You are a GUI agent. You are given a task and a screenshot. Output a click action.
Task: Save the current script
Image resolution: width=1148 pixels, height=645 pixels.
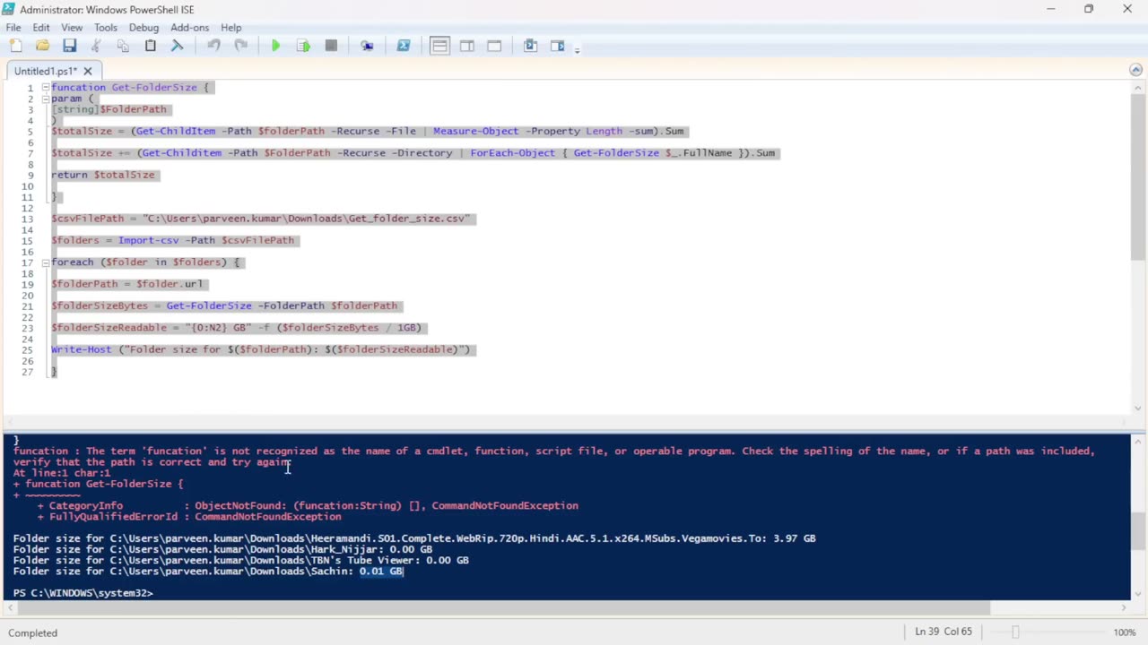tap(69, 46)
